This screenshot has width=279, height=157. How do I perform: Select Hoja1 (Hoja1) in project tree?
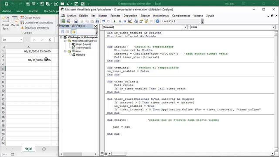[x=83, y=44]
